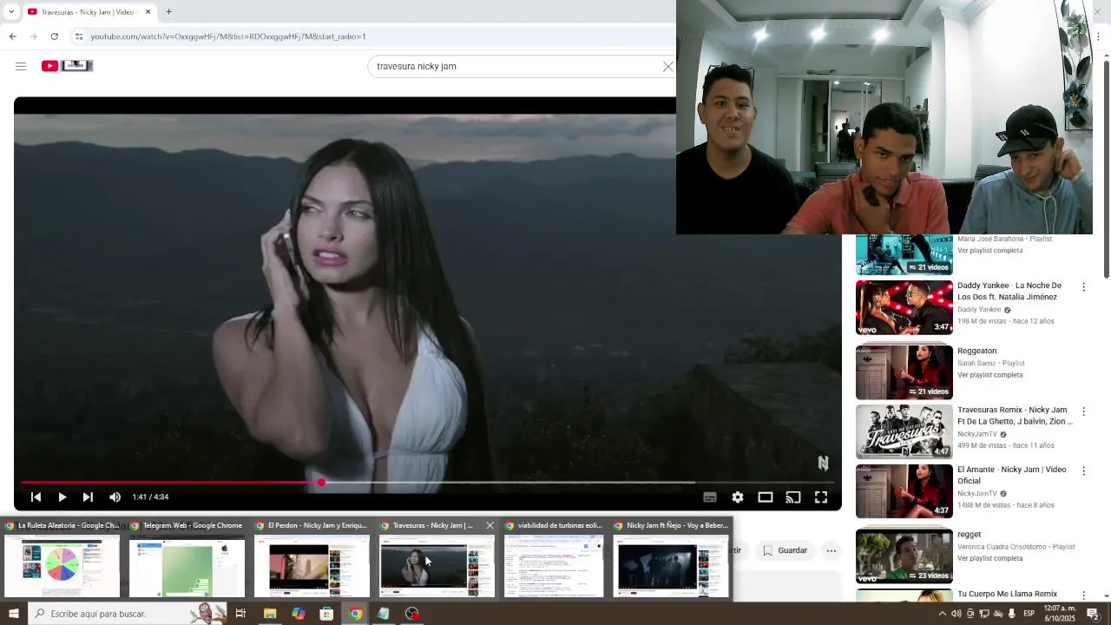The width and height of the screenshot is (1111, 625).
Task: Play the paused video
Action: point(62,497)
